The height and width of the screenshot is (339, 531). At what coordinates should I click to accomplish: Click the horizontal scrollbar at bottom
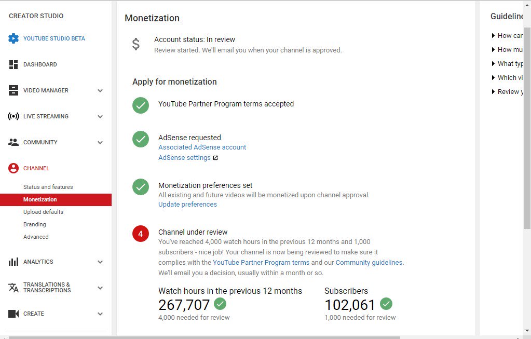point(205,337)
